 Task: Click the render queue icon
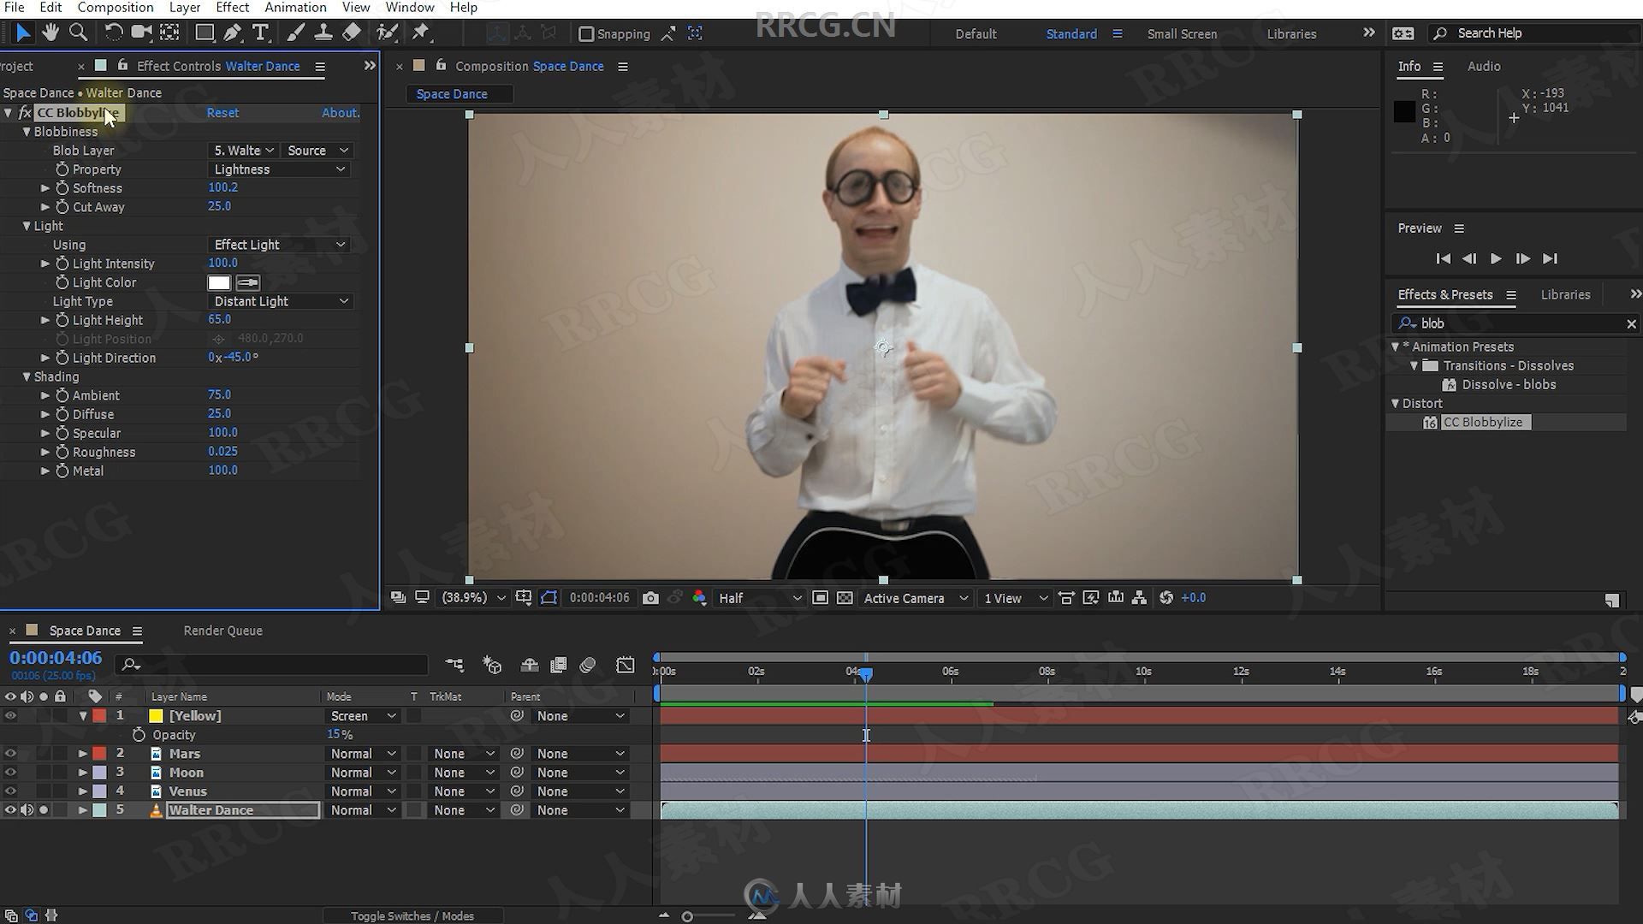pos(222,631)
